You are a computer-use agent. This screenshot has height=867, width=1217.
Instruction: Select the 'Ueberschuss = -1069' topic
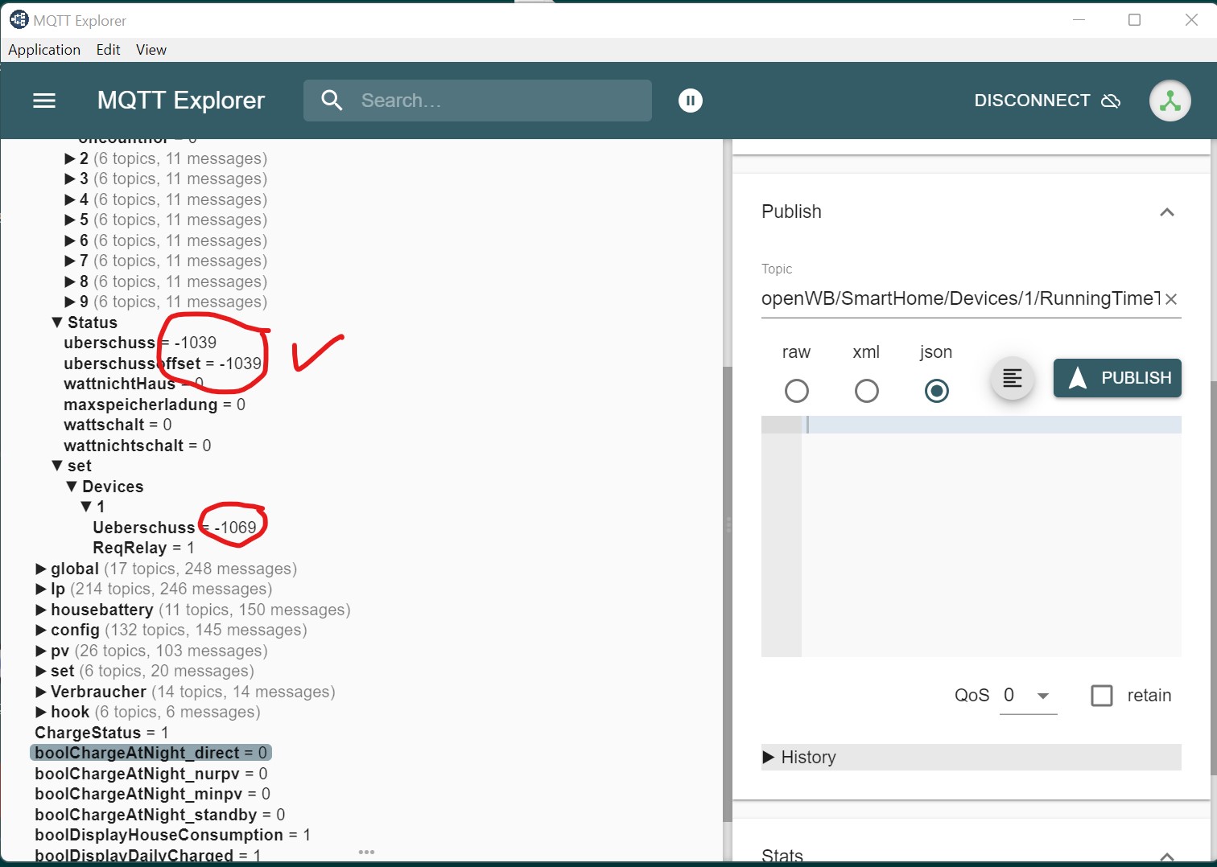tap(175, 528)
